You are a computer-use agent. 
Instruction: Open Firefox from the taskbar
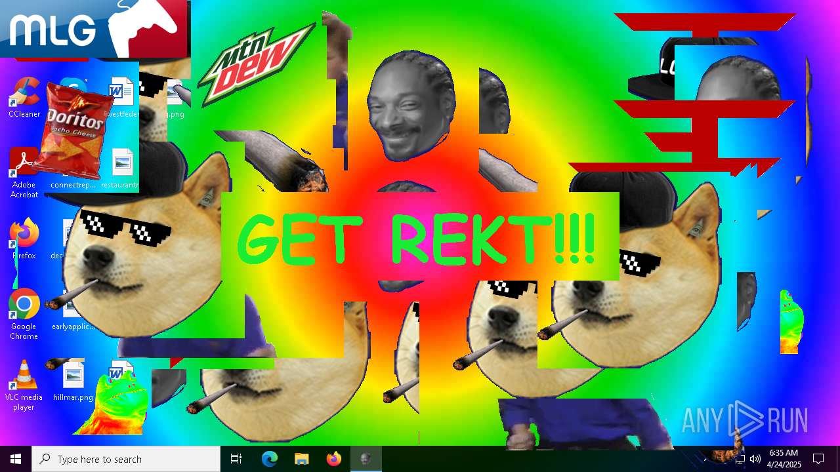(x=333, y=459)
